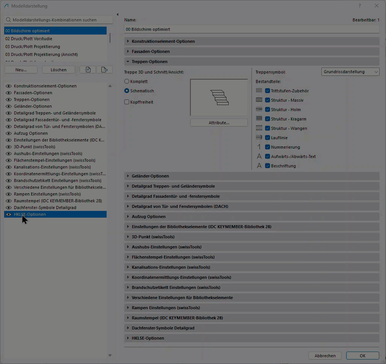
Task: Open the Treppensymbol Grundrissdarstellung dropdown
Action: click(350, 72)
